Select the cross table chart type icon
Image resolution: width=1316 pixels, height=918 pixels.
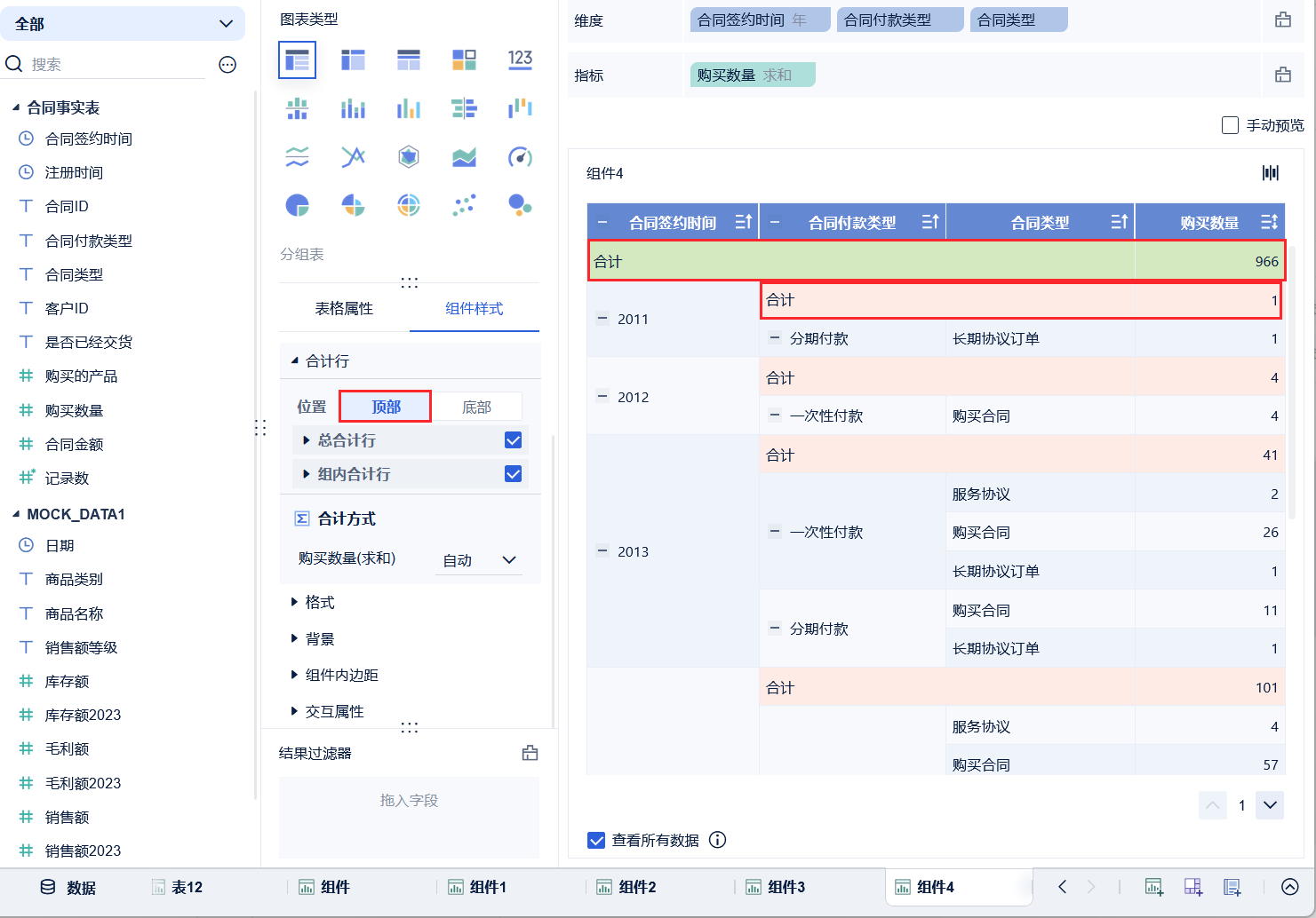(353, 60)
